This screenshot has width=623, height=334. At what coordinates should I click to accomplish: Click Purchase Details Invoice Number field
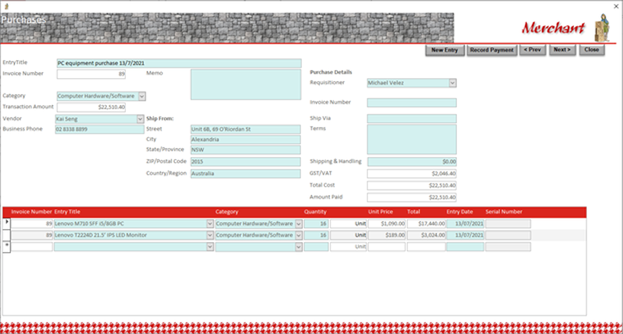point(412,103)
